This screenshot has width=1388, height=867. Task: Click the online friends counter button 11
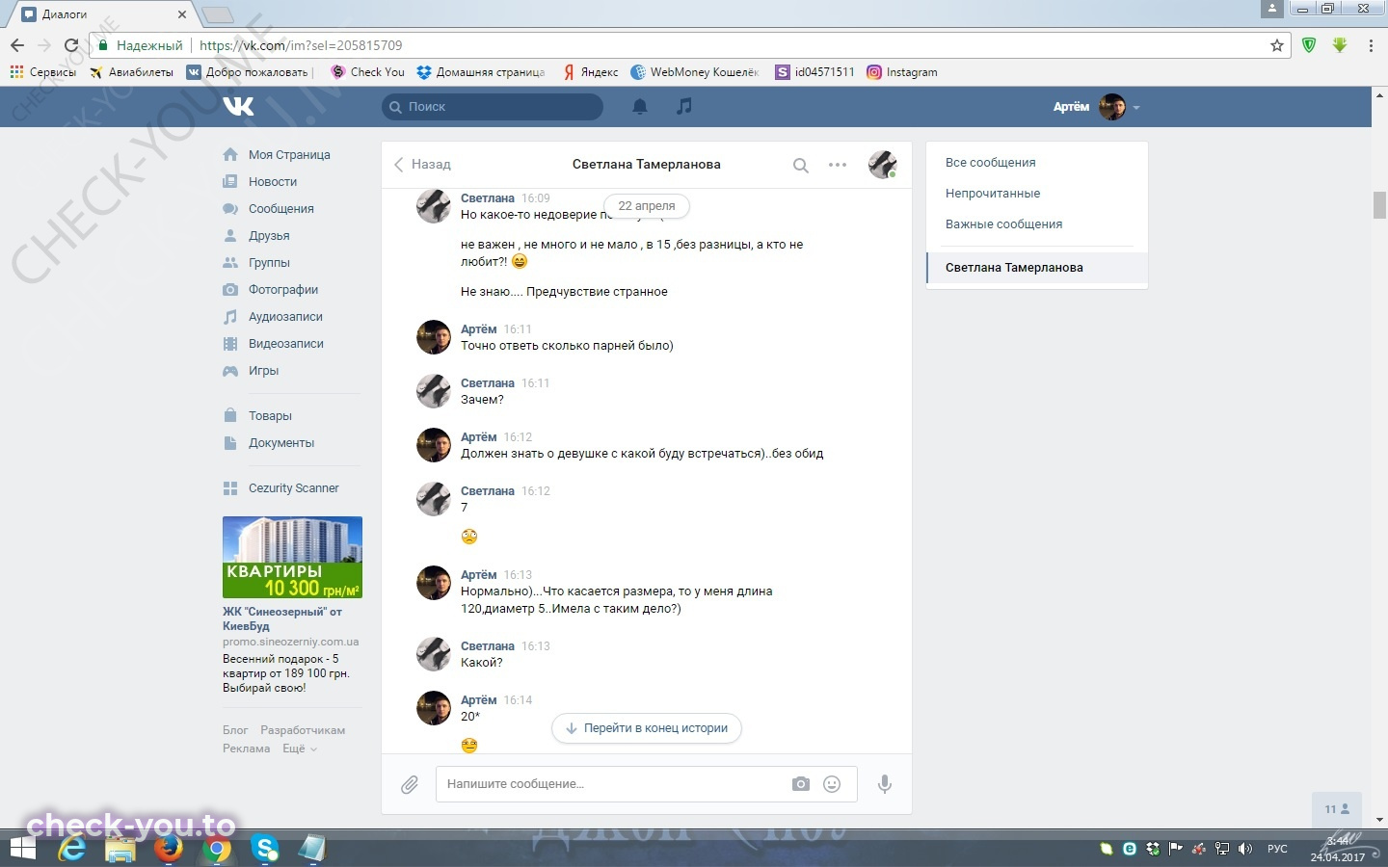pos(1337,809)
